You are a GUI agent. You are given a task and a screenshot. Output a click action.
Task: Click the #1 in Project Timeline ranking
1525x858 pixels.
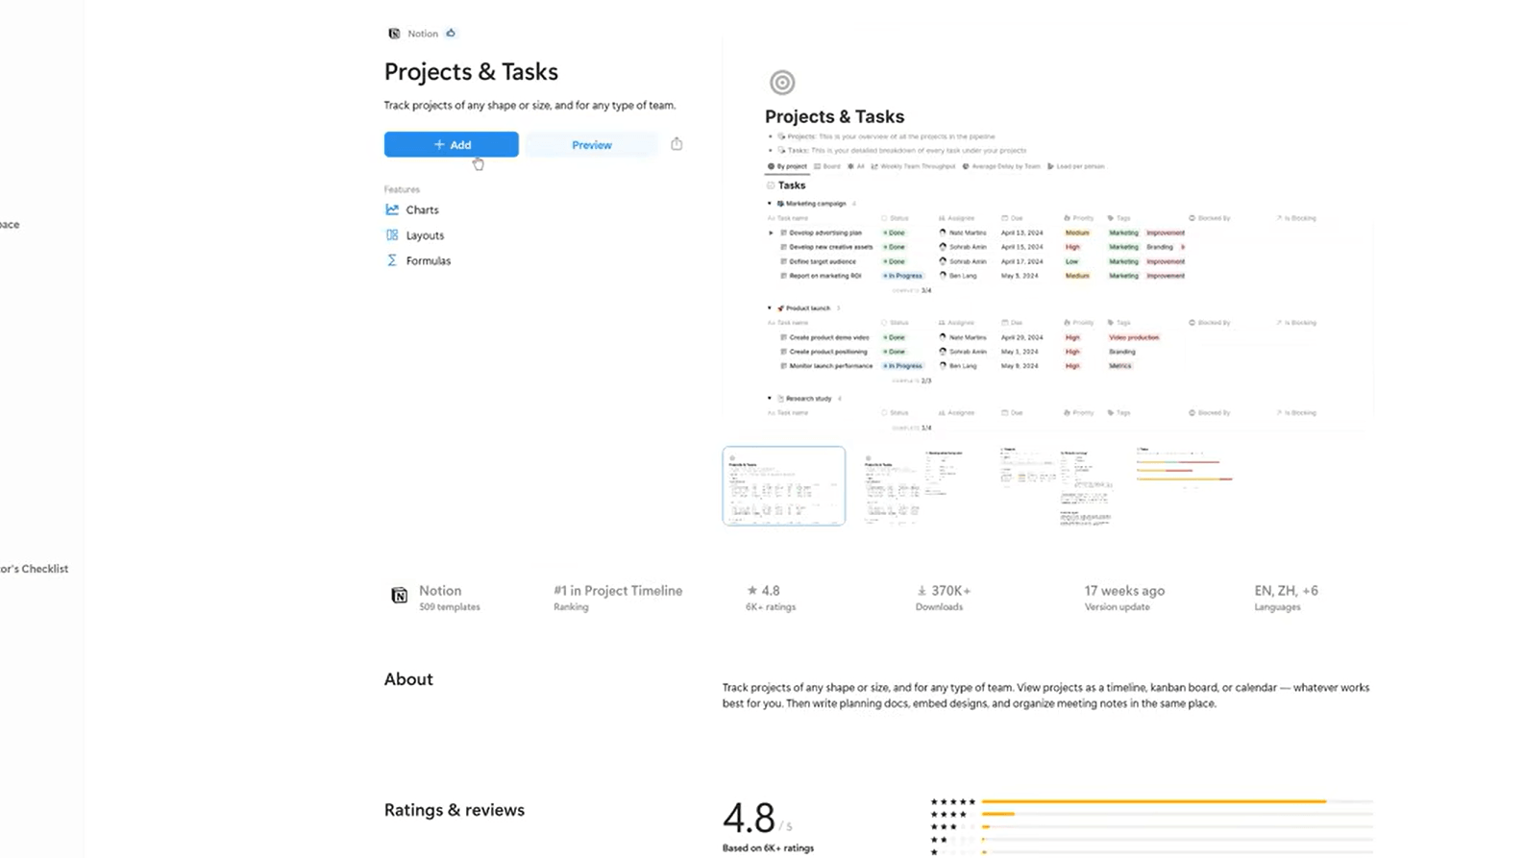(618, 591)
